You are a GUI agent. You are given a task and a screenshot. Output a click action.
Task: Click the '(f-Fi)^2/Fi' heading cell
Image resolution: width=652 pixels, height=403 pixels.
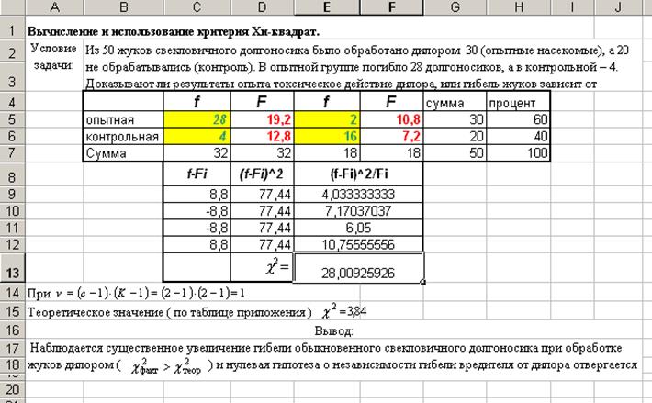[x=358, y=174]
